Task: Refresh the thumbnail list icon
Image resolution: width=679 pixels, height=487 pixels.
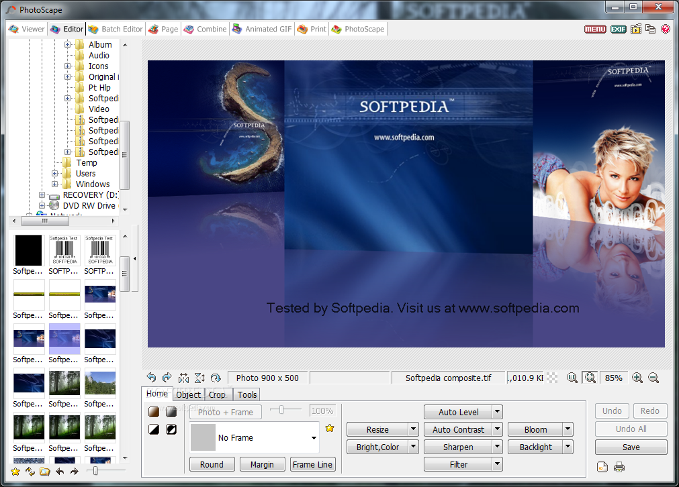Action: pyautogui.click(x=30, y=472)
